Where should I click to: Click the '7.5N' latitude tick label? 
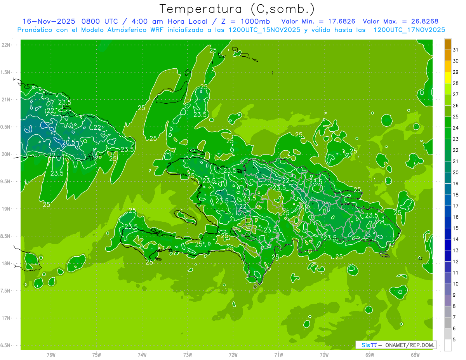tap(6, 291)
